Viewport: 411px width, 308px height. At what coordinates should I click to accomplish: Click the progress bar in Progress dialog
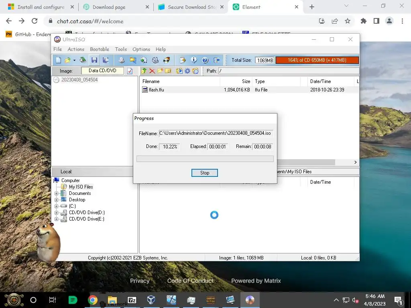coord(205,159)
